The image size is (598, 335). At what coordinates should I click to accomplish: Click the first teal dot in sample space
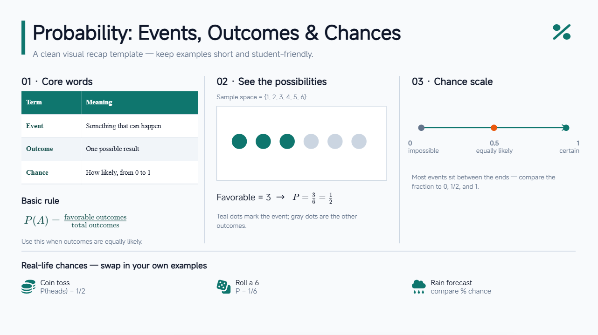239,141
